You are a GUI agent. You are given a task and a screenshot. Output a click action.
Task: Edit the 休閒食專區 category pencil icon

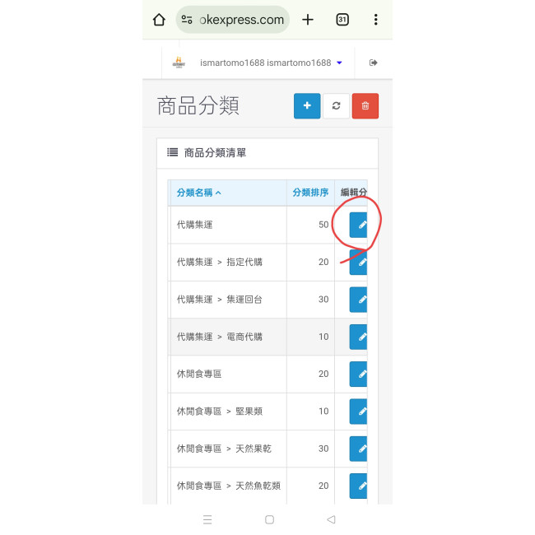[x=360, y=374]
